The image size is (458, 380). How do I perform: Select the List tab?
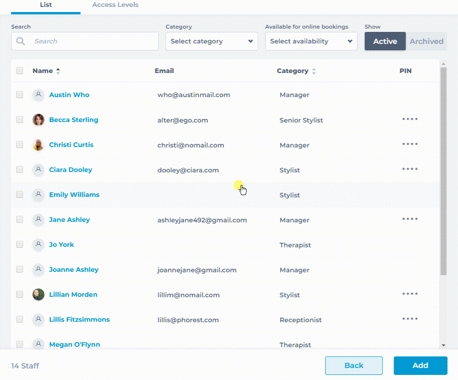click(45, 5)
